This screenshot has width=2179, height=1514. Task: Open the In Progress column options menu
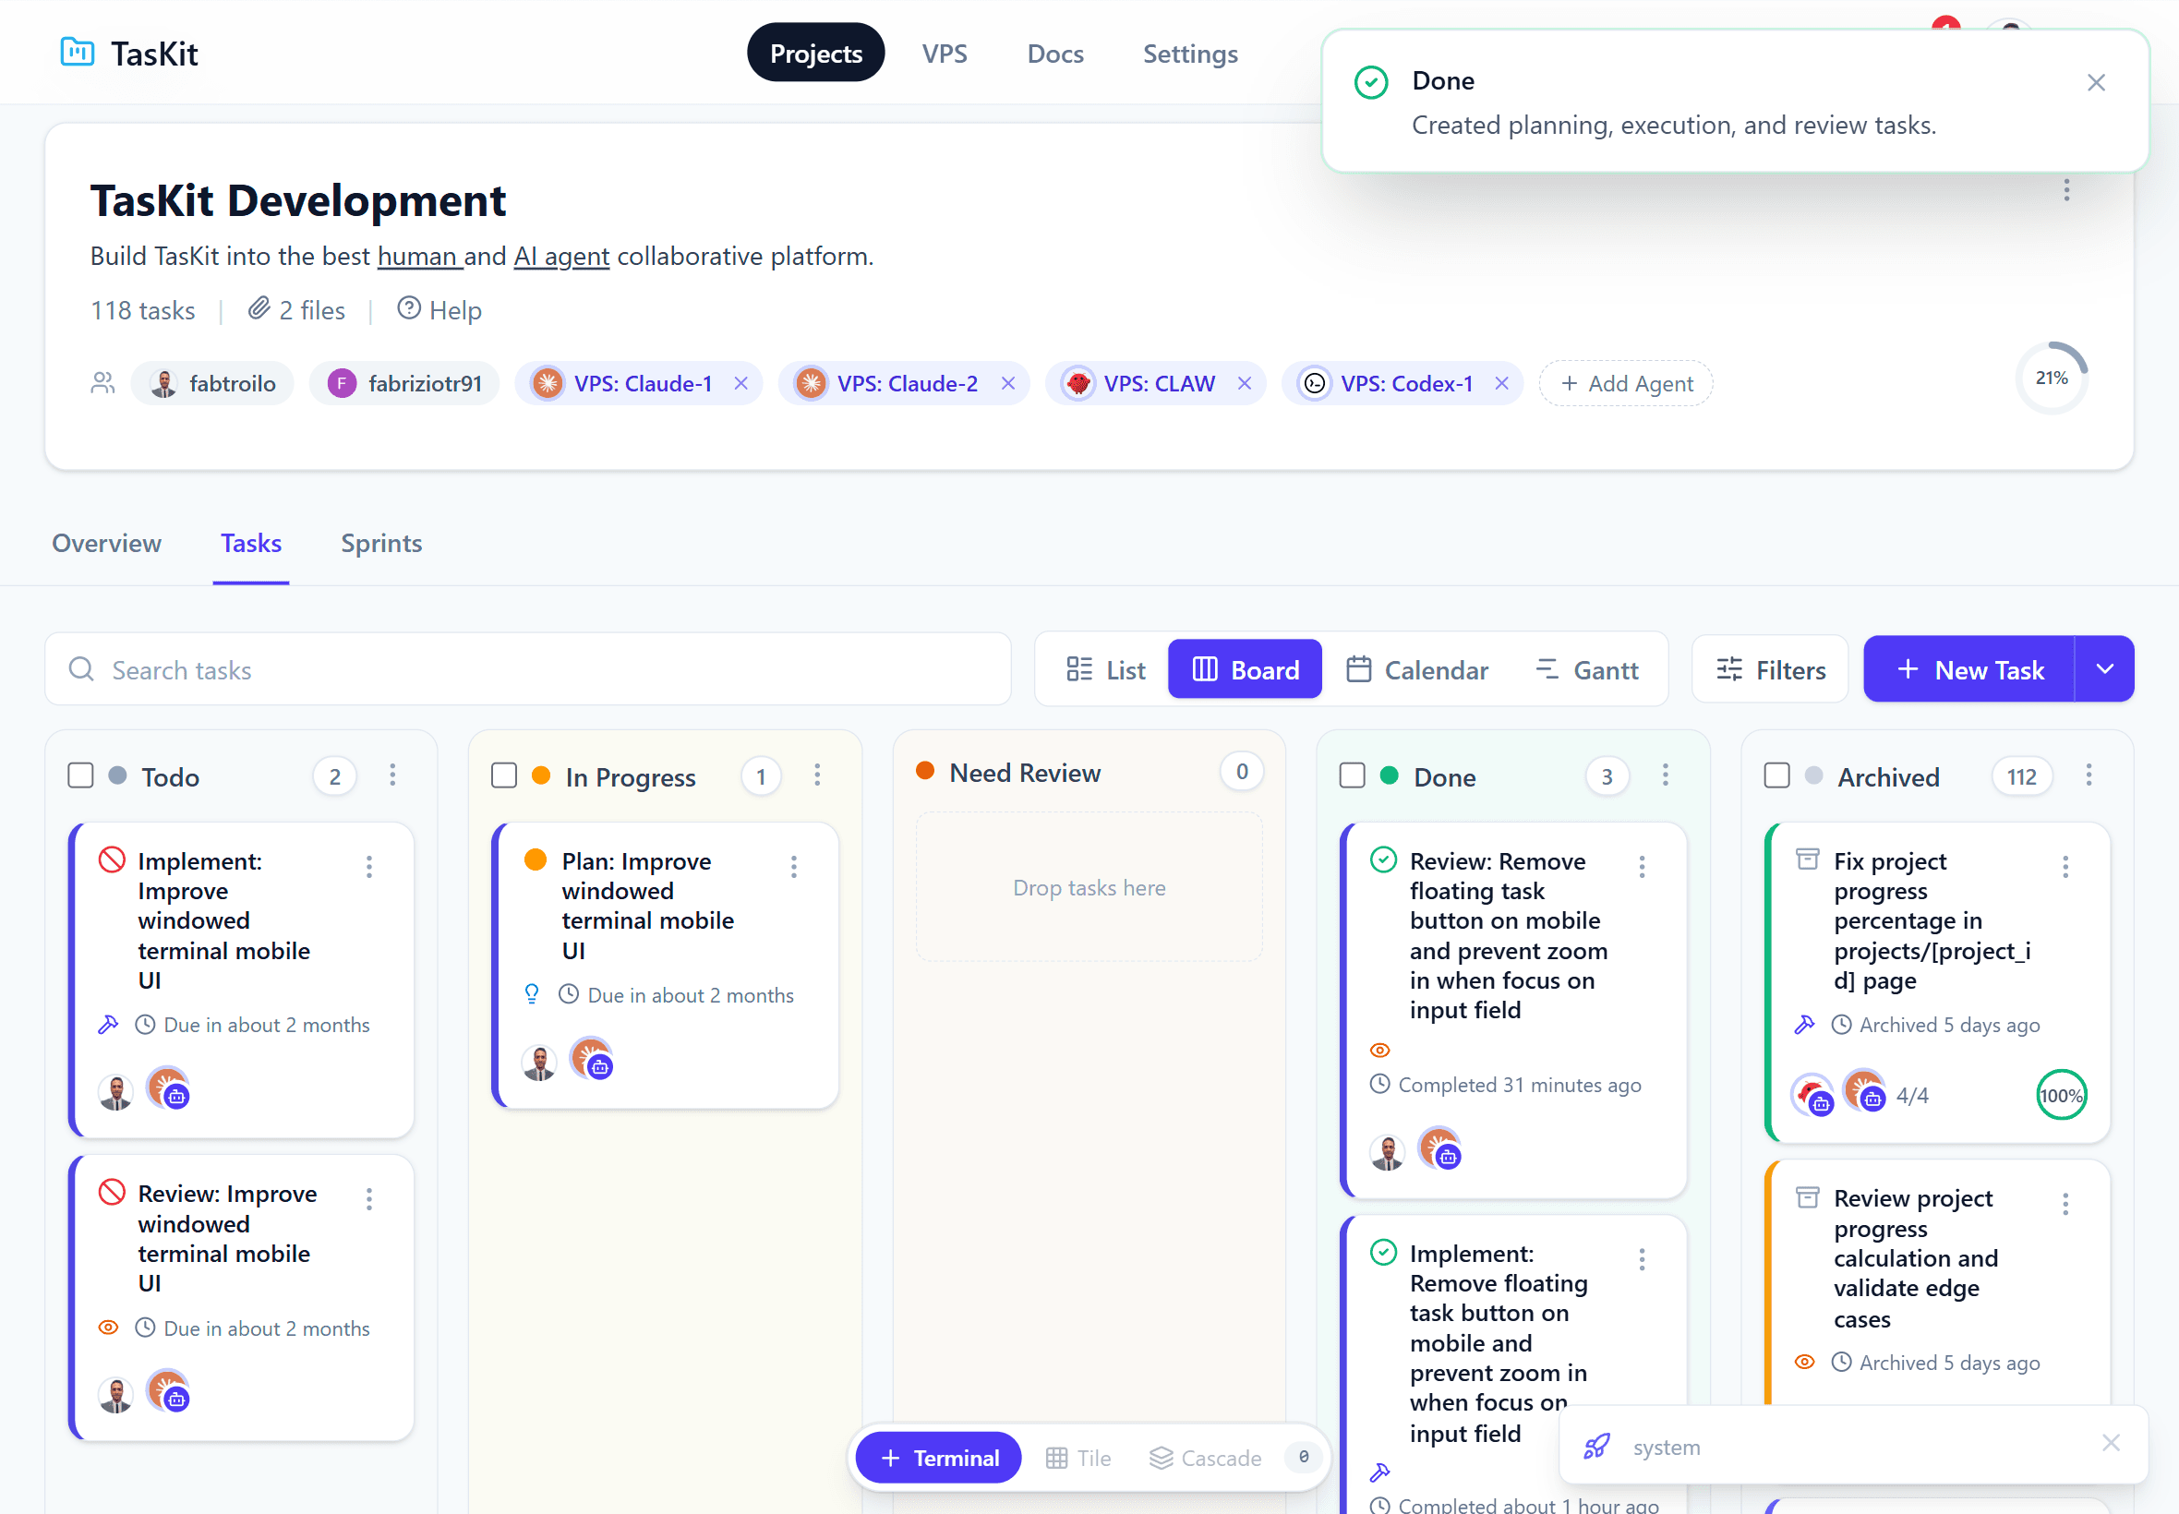tap(817, 776)
